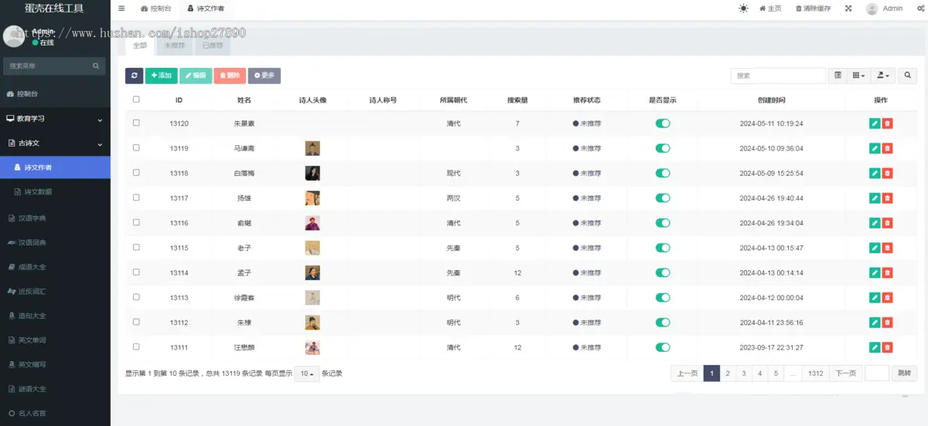Select the 未推荐 filter tab

point(175,46)
